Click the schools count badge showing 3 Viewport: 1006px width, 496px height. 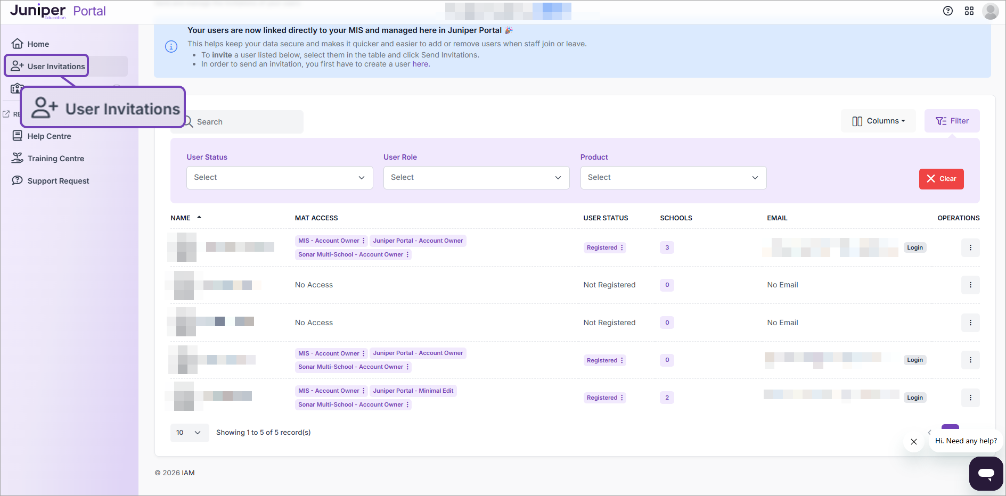tap(667, 247)
